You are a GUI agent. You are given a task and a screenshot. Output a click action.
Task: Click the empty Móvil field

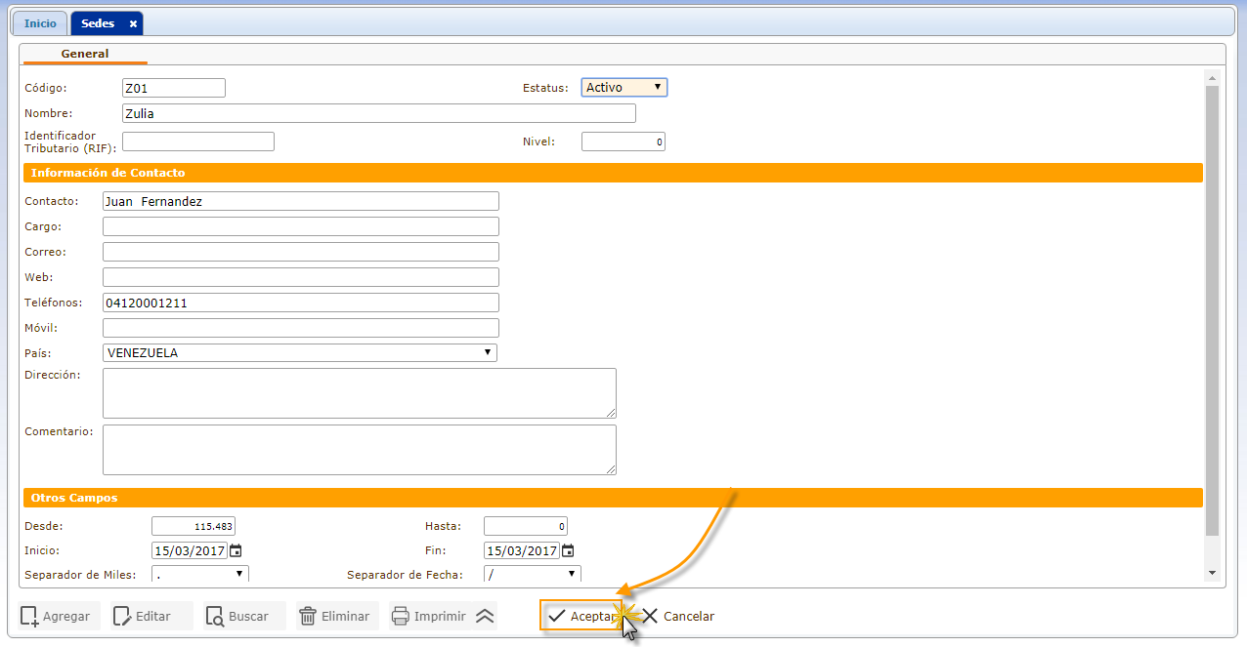tap(301, 328)
